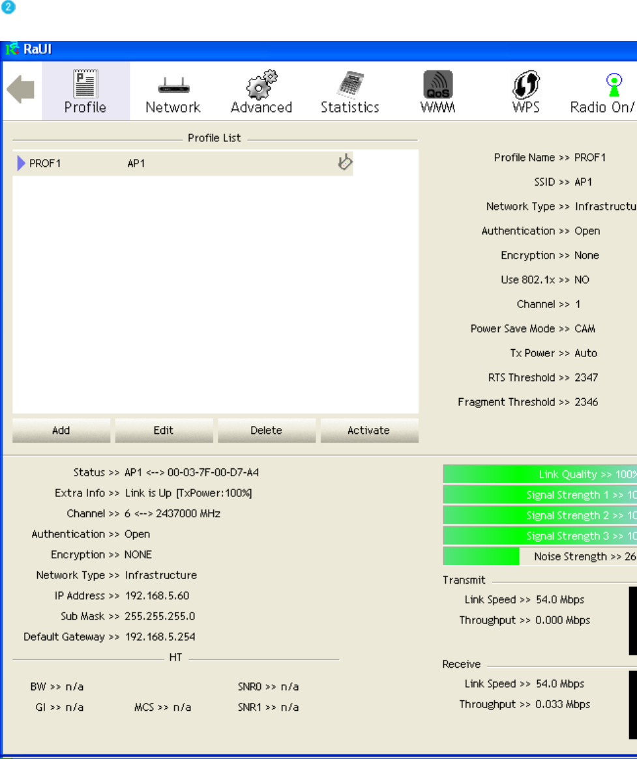The image size is (637, 759).
Task: Click the Signal Strength 1 bar
Action: (540, 494)
